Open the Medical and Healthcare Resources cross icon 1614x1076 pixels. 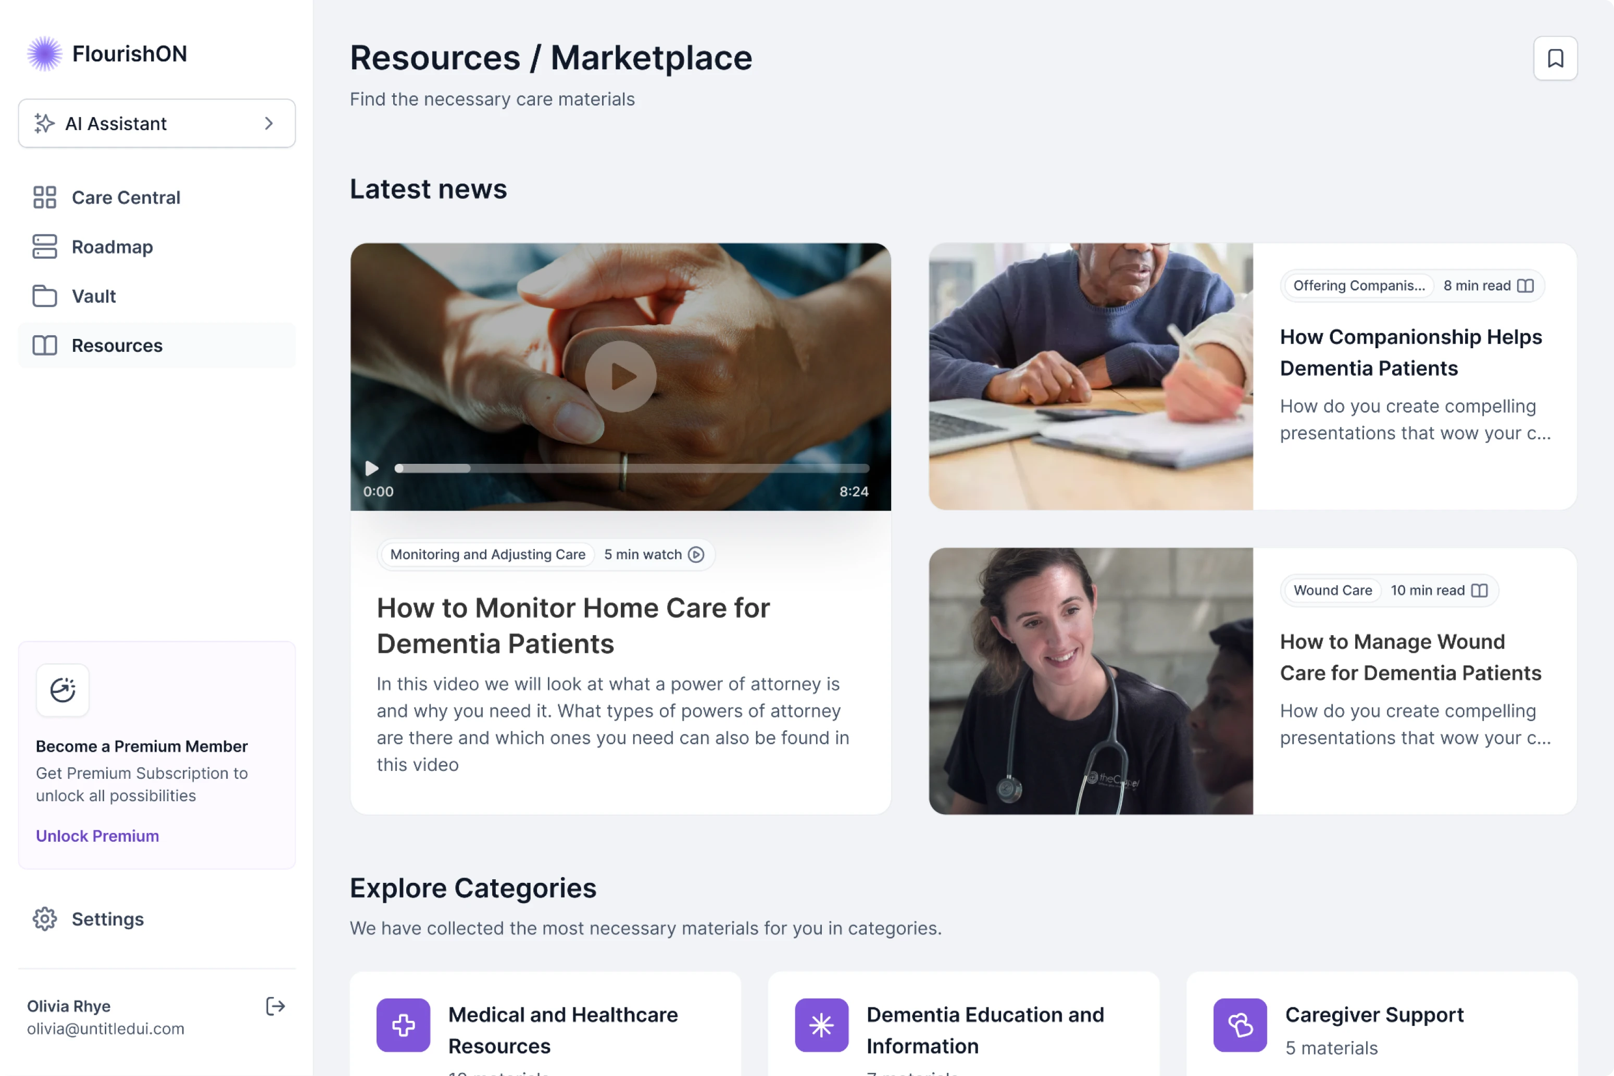[x=403, y=1025]
